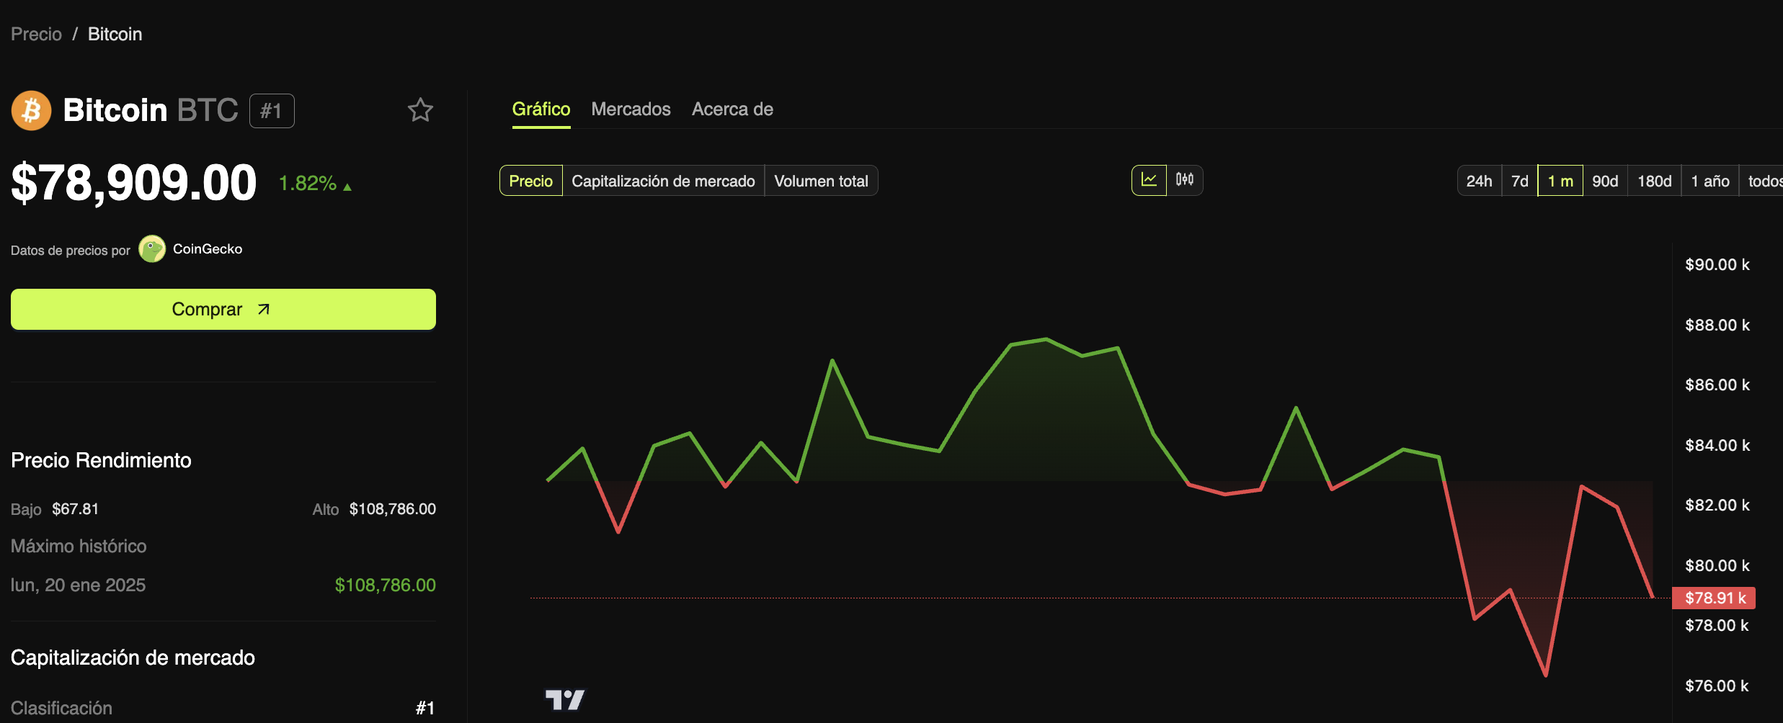Click the Datos de precios por label
The width and height of the screenshot is (1783, 723).
[x=71, y=251]
